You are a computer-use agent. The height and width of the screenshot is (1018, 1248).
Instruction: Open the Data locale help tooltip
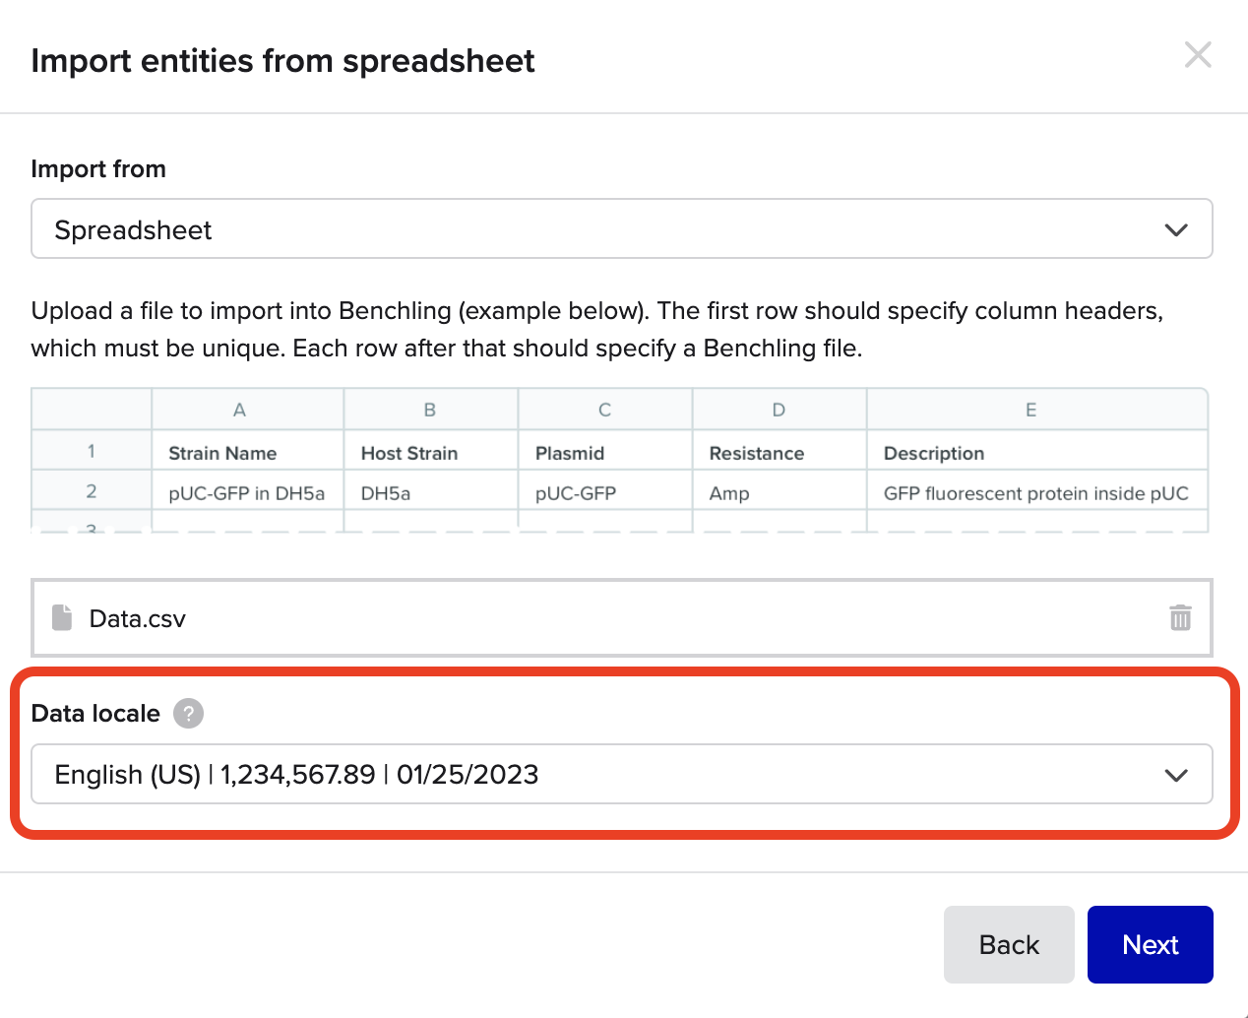pyautogui.click(x=188, y=713)
